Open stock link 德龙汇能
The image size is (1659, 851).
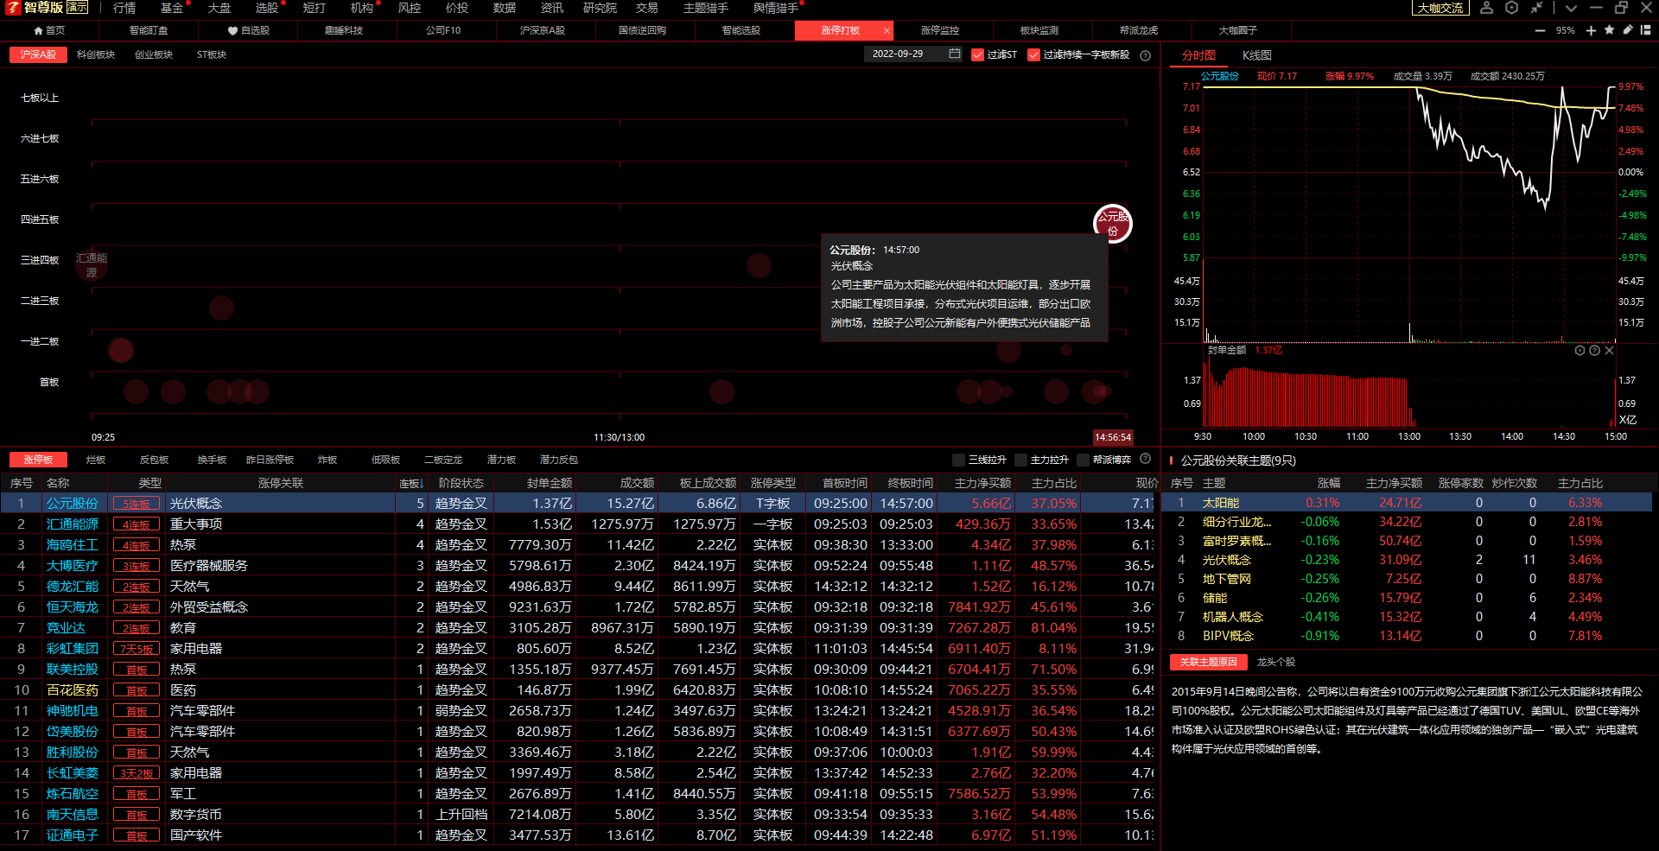[x=73, y=587]
